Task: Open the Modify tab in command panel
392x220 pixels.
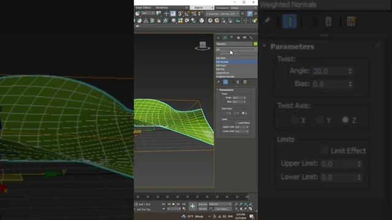Action: tap(225, 38)
